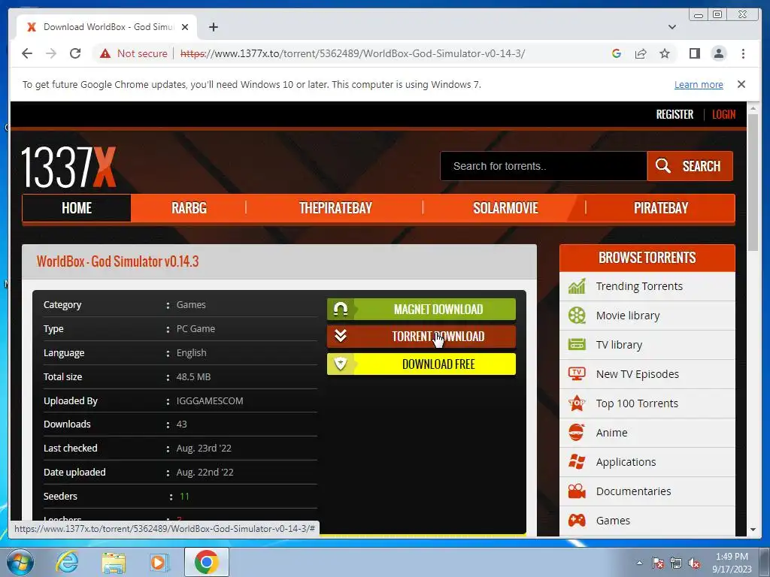Image resolution: width=770 pixels, height=577 pixels.
Task: Focus the Search for torrents field
Action: 543,166
